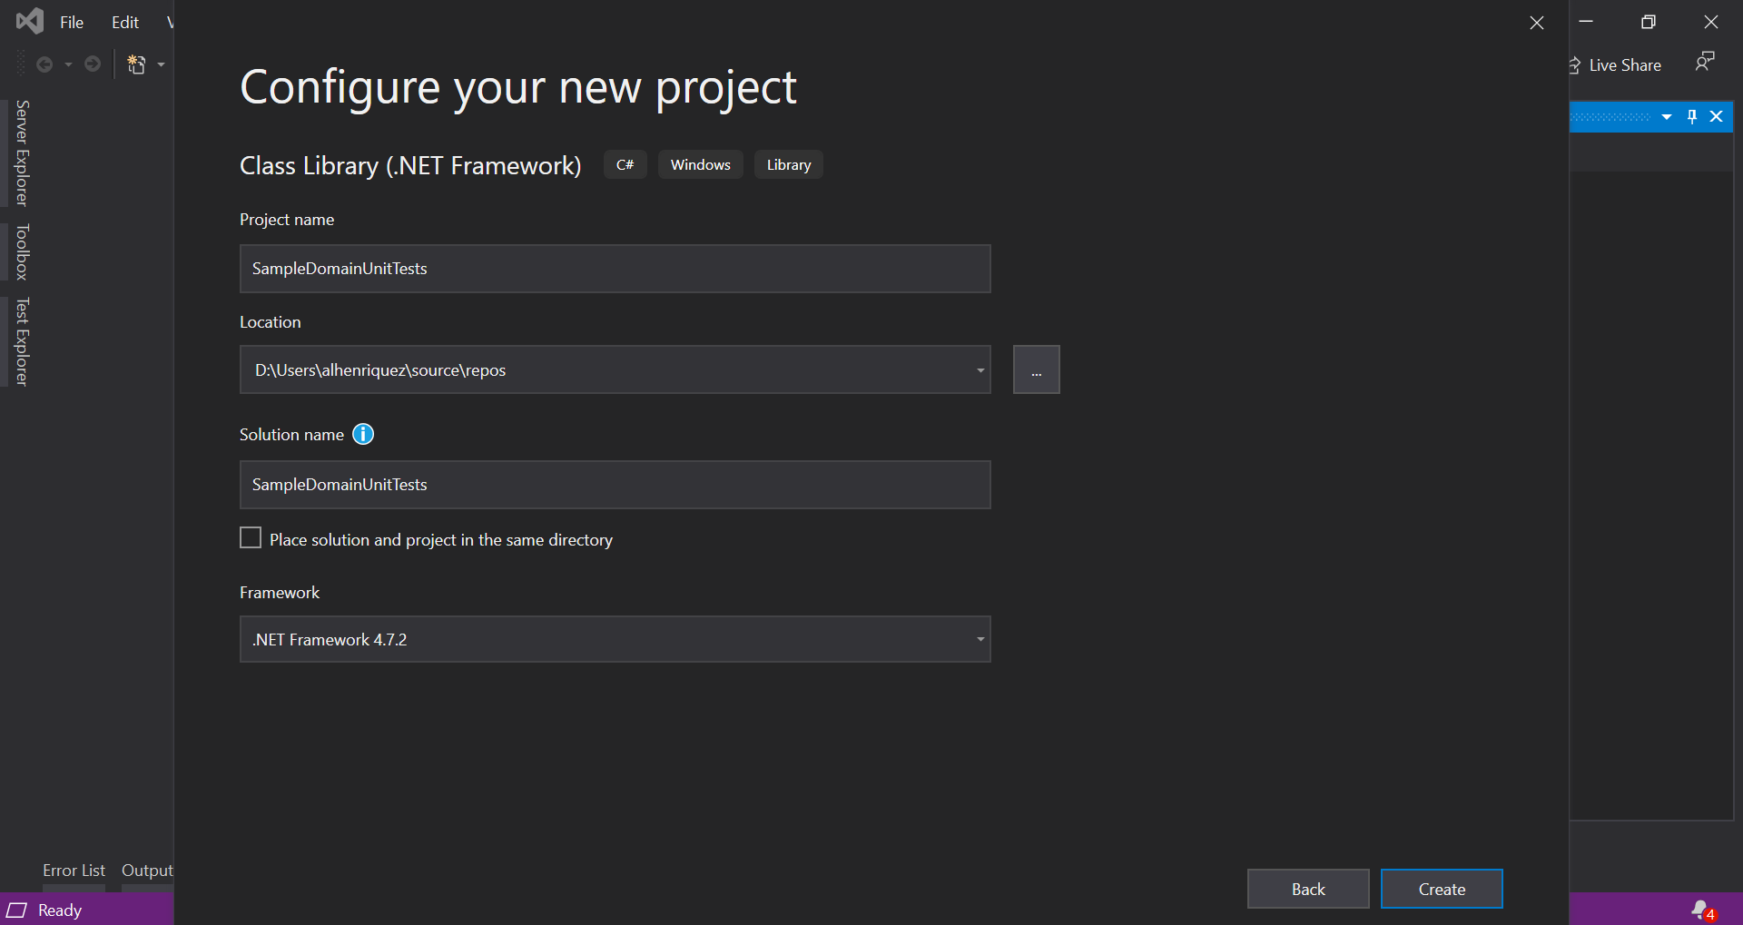Unpin the highlighted tool window
1743x925 pixels.
coord(1691,116)
